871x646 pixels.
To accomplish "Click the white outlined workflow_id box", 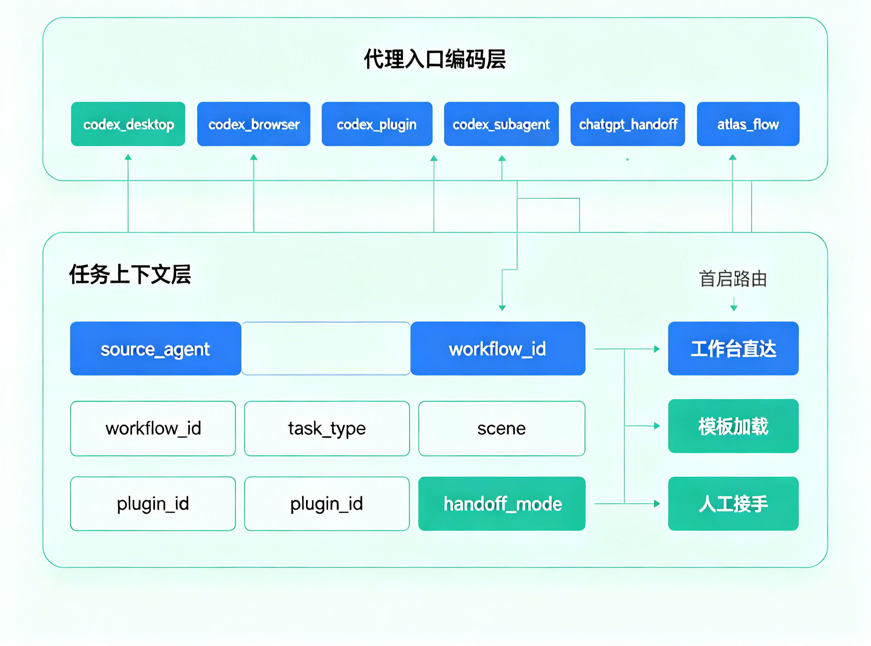I will 153,429.
